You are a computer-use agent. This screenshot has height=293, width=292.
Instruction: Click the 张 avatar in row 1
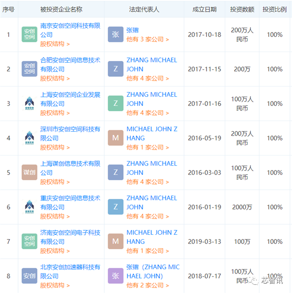[x=115, y=34]
